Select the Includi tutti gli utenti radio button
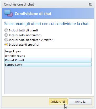 (x=6, y=30)
